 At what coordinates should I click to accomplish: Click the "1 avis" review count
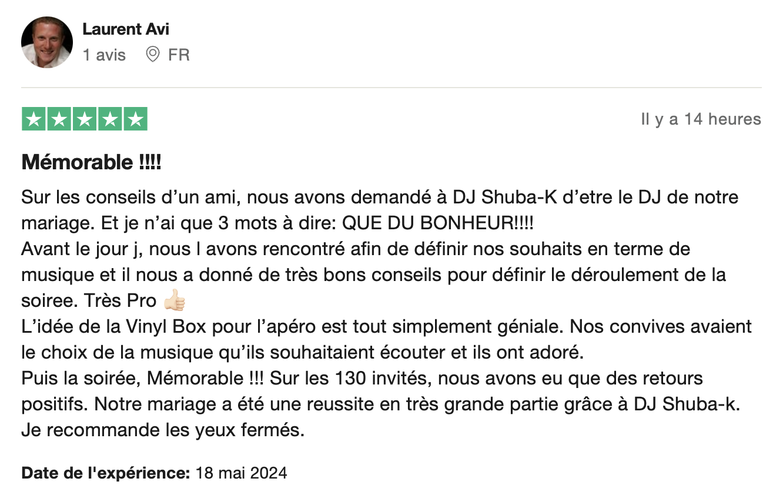(x=104, y=55)
